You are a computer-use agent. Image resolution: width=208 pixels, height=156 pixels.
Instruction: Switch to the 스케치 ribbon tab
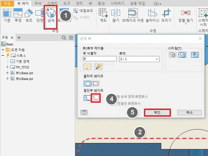[52, 3]
